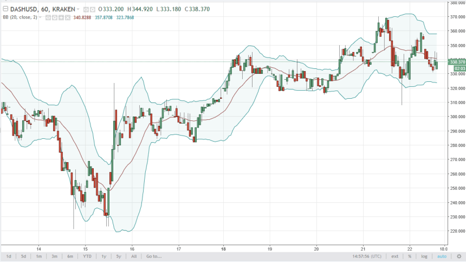Image resolution: width=466 pixels, height=262 pixels.
Task: Open chart properties gear in bottom bar
Action: [459, 256]
